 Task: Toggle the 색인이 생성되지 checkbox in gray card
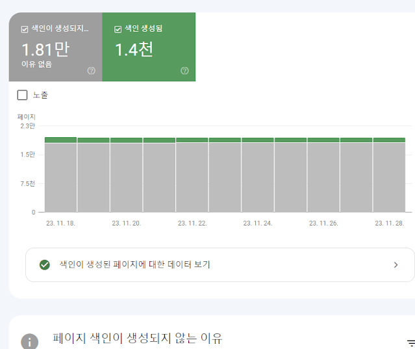click(x=24, y=29)
